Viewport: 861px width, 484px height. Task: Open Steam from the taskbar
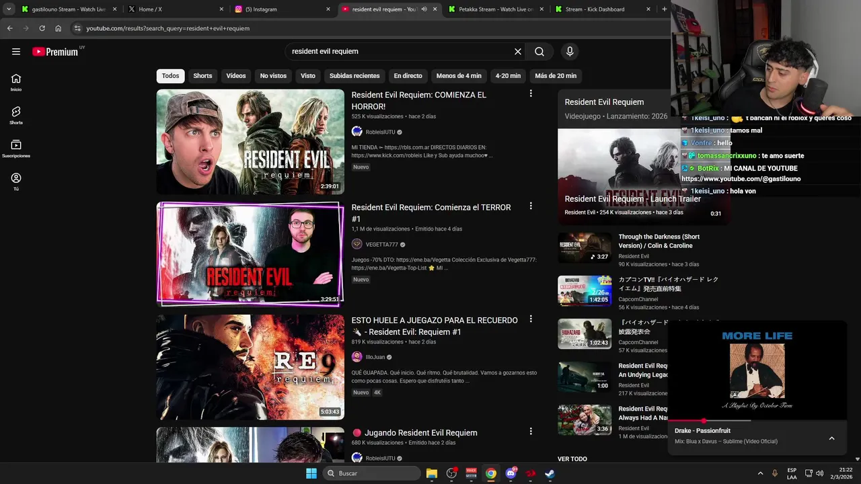pos(550,473)
